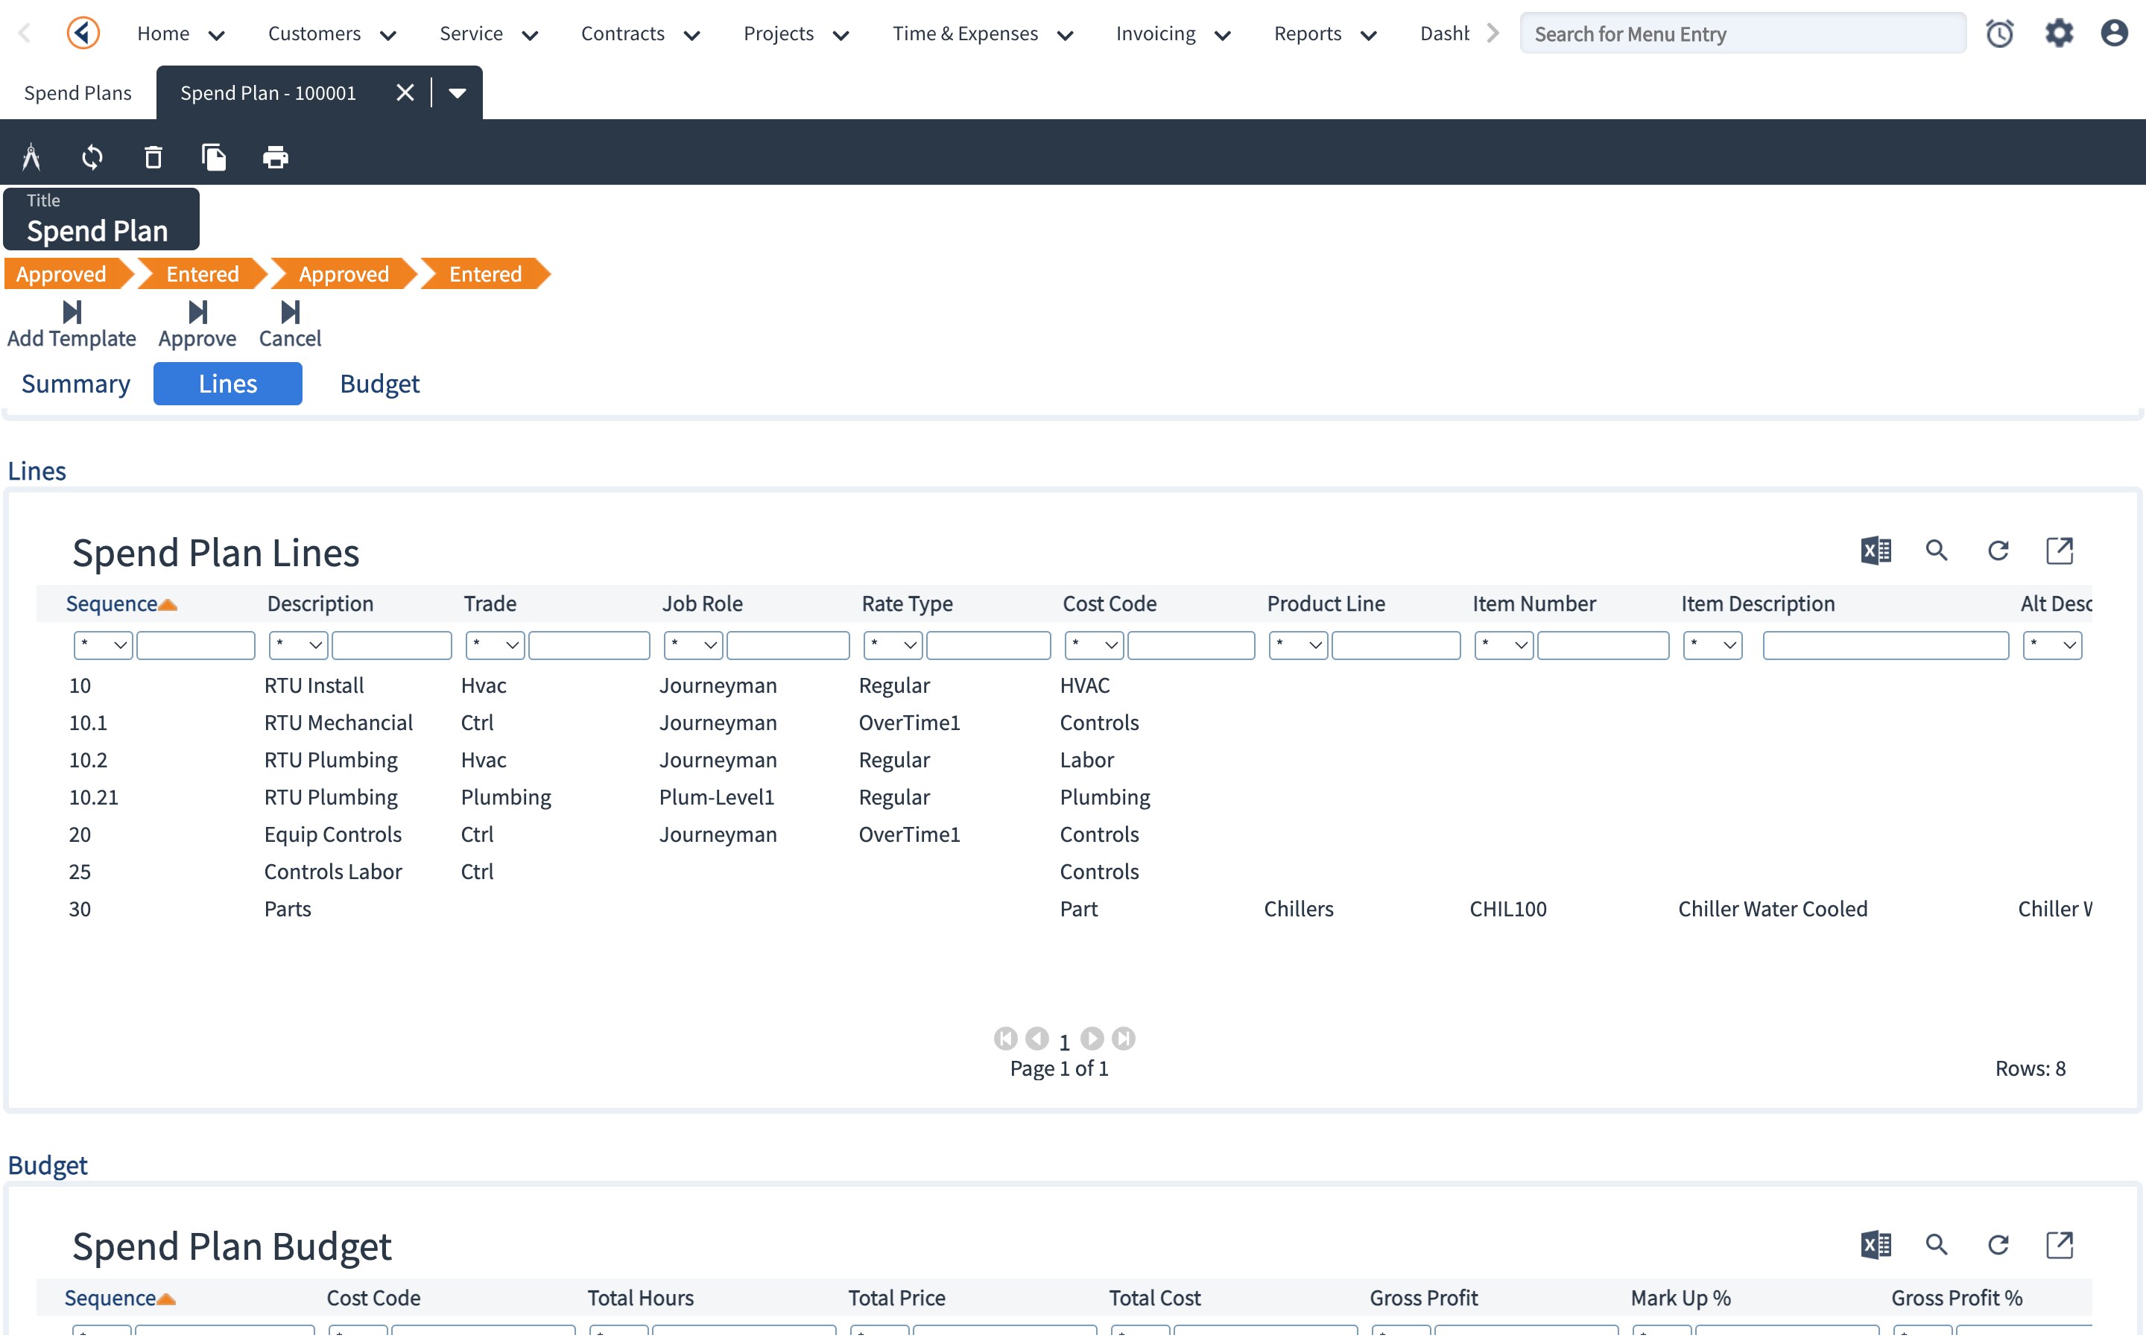Close the Spend Plan - 100001 tab
Viewport: 2146px width, 1341px height.
(x=405, y=92)
